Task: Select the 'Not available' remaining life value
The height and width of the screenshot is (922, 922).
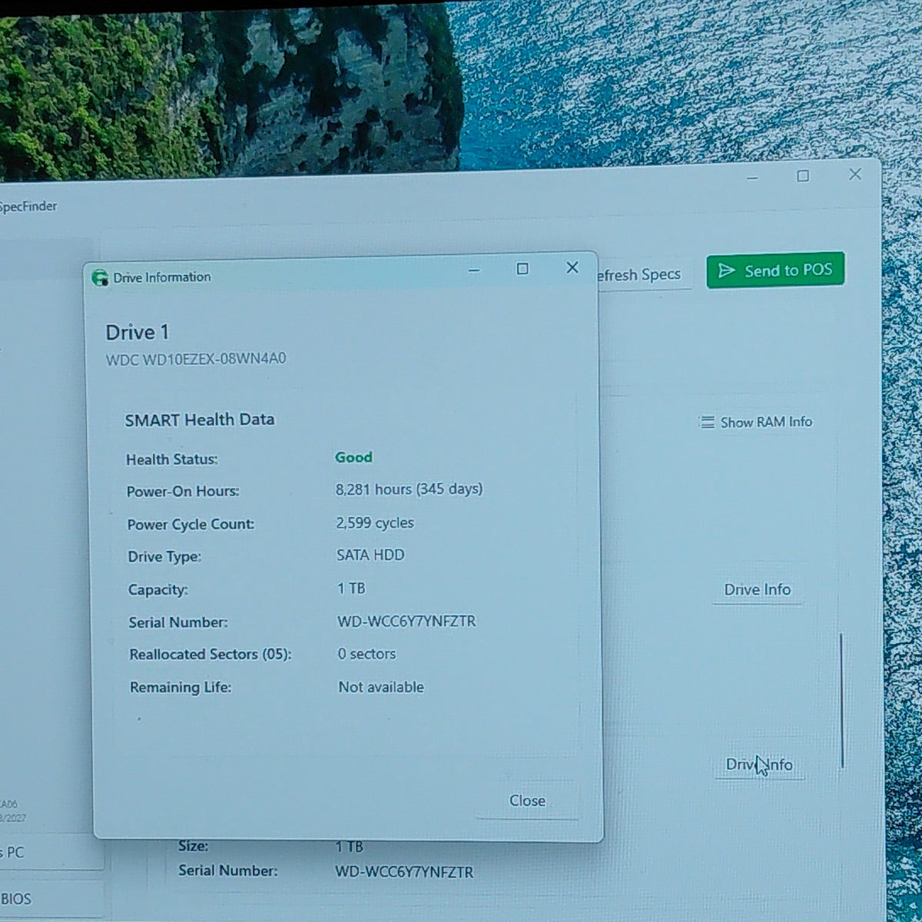Action: click(381, 687)
